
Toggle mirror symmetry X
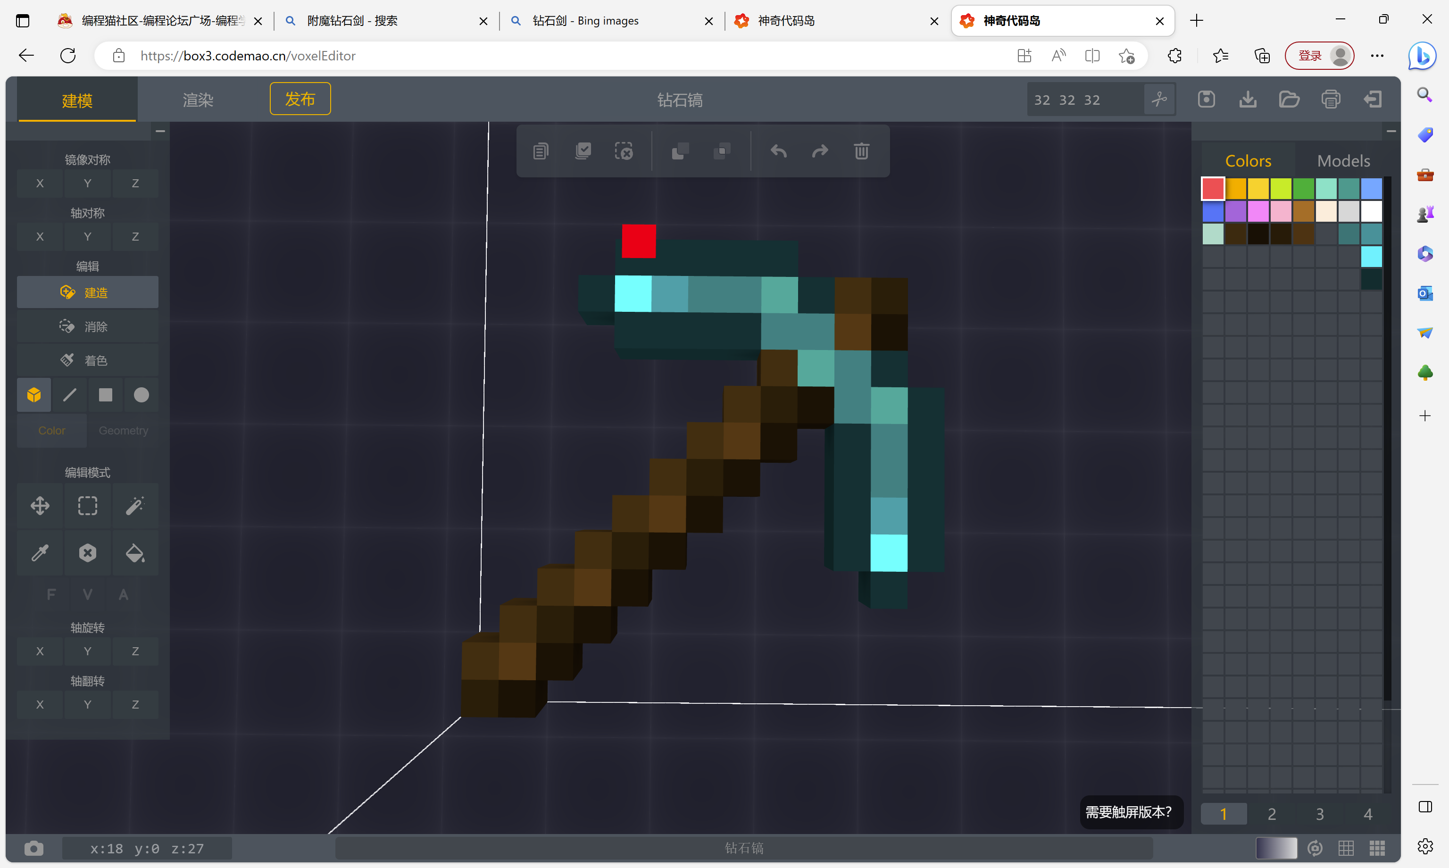[40, 183]
